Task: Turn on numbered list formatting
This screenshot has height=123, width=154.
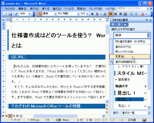Action: [x=132, y=14]
